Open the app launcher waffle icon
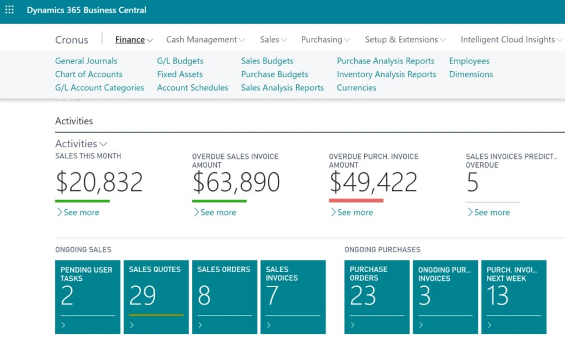The width and height of the screenshot is (565, 341). (x=9, y=10)
